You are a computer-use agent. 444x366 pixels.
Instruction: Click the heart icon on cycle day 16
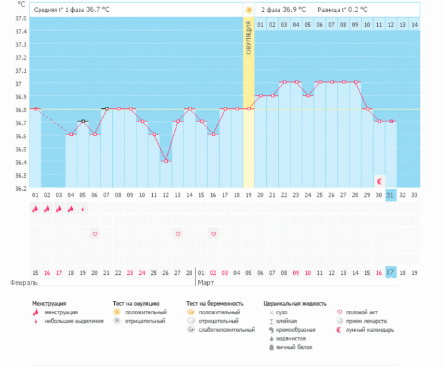[x=213, y=234]
